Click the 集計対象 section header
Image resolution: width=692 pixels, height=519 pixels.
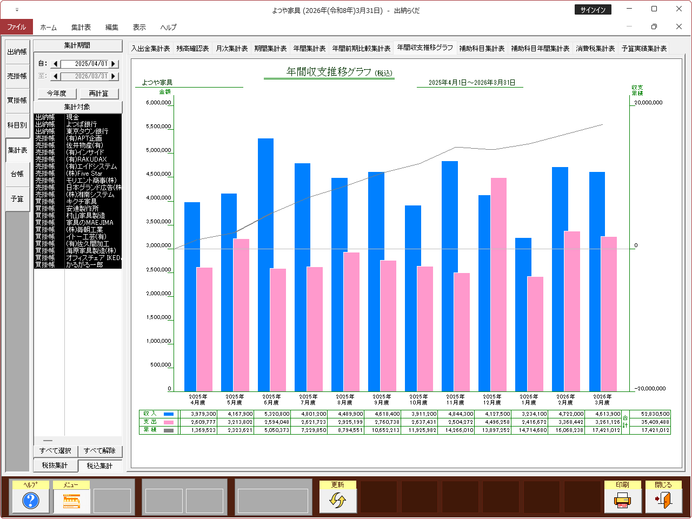[77, 107]
